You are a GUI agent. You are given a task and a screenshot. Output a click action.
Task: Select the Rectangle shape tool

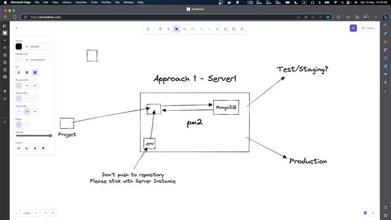177,29
